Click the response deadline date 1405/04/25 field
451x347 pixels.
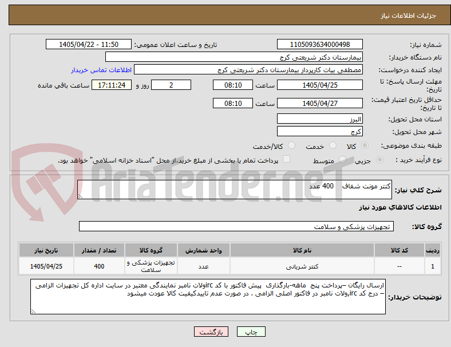click(320, 85)
